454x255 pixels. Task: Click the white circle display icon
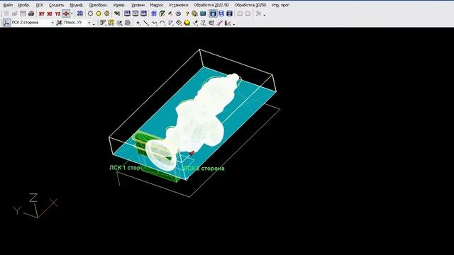click(x=90, y=13)
